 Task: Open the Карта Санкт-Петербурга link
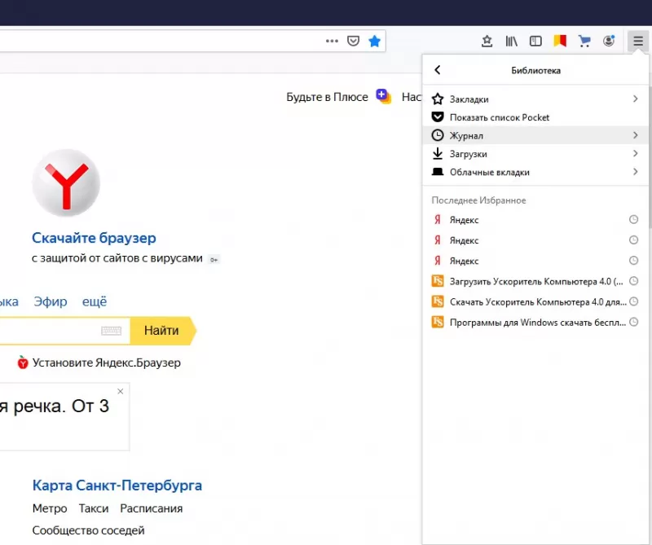click(x=116, y=485)
